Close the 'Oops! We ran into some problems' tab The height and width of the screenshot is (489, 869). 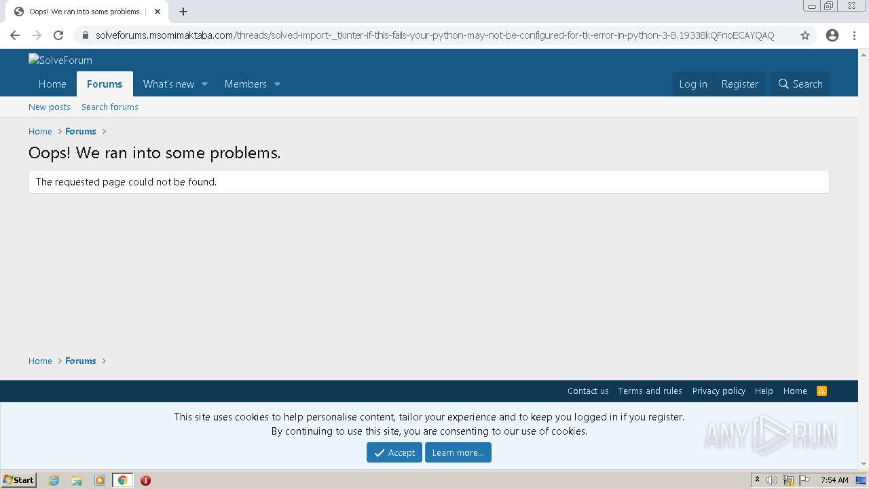point(158,12)
